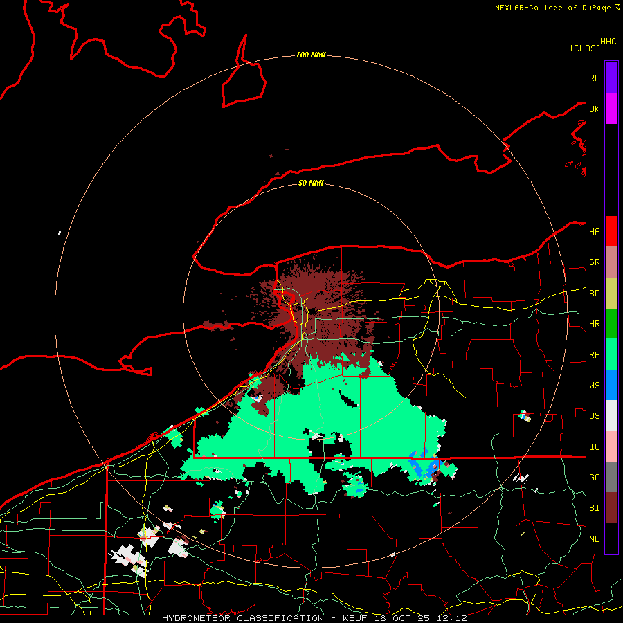Click the HYDROMETEOR CLASSIFICATION title text
Screen dimensions: 623x623
pyautogui.click(x=243, y=618)
